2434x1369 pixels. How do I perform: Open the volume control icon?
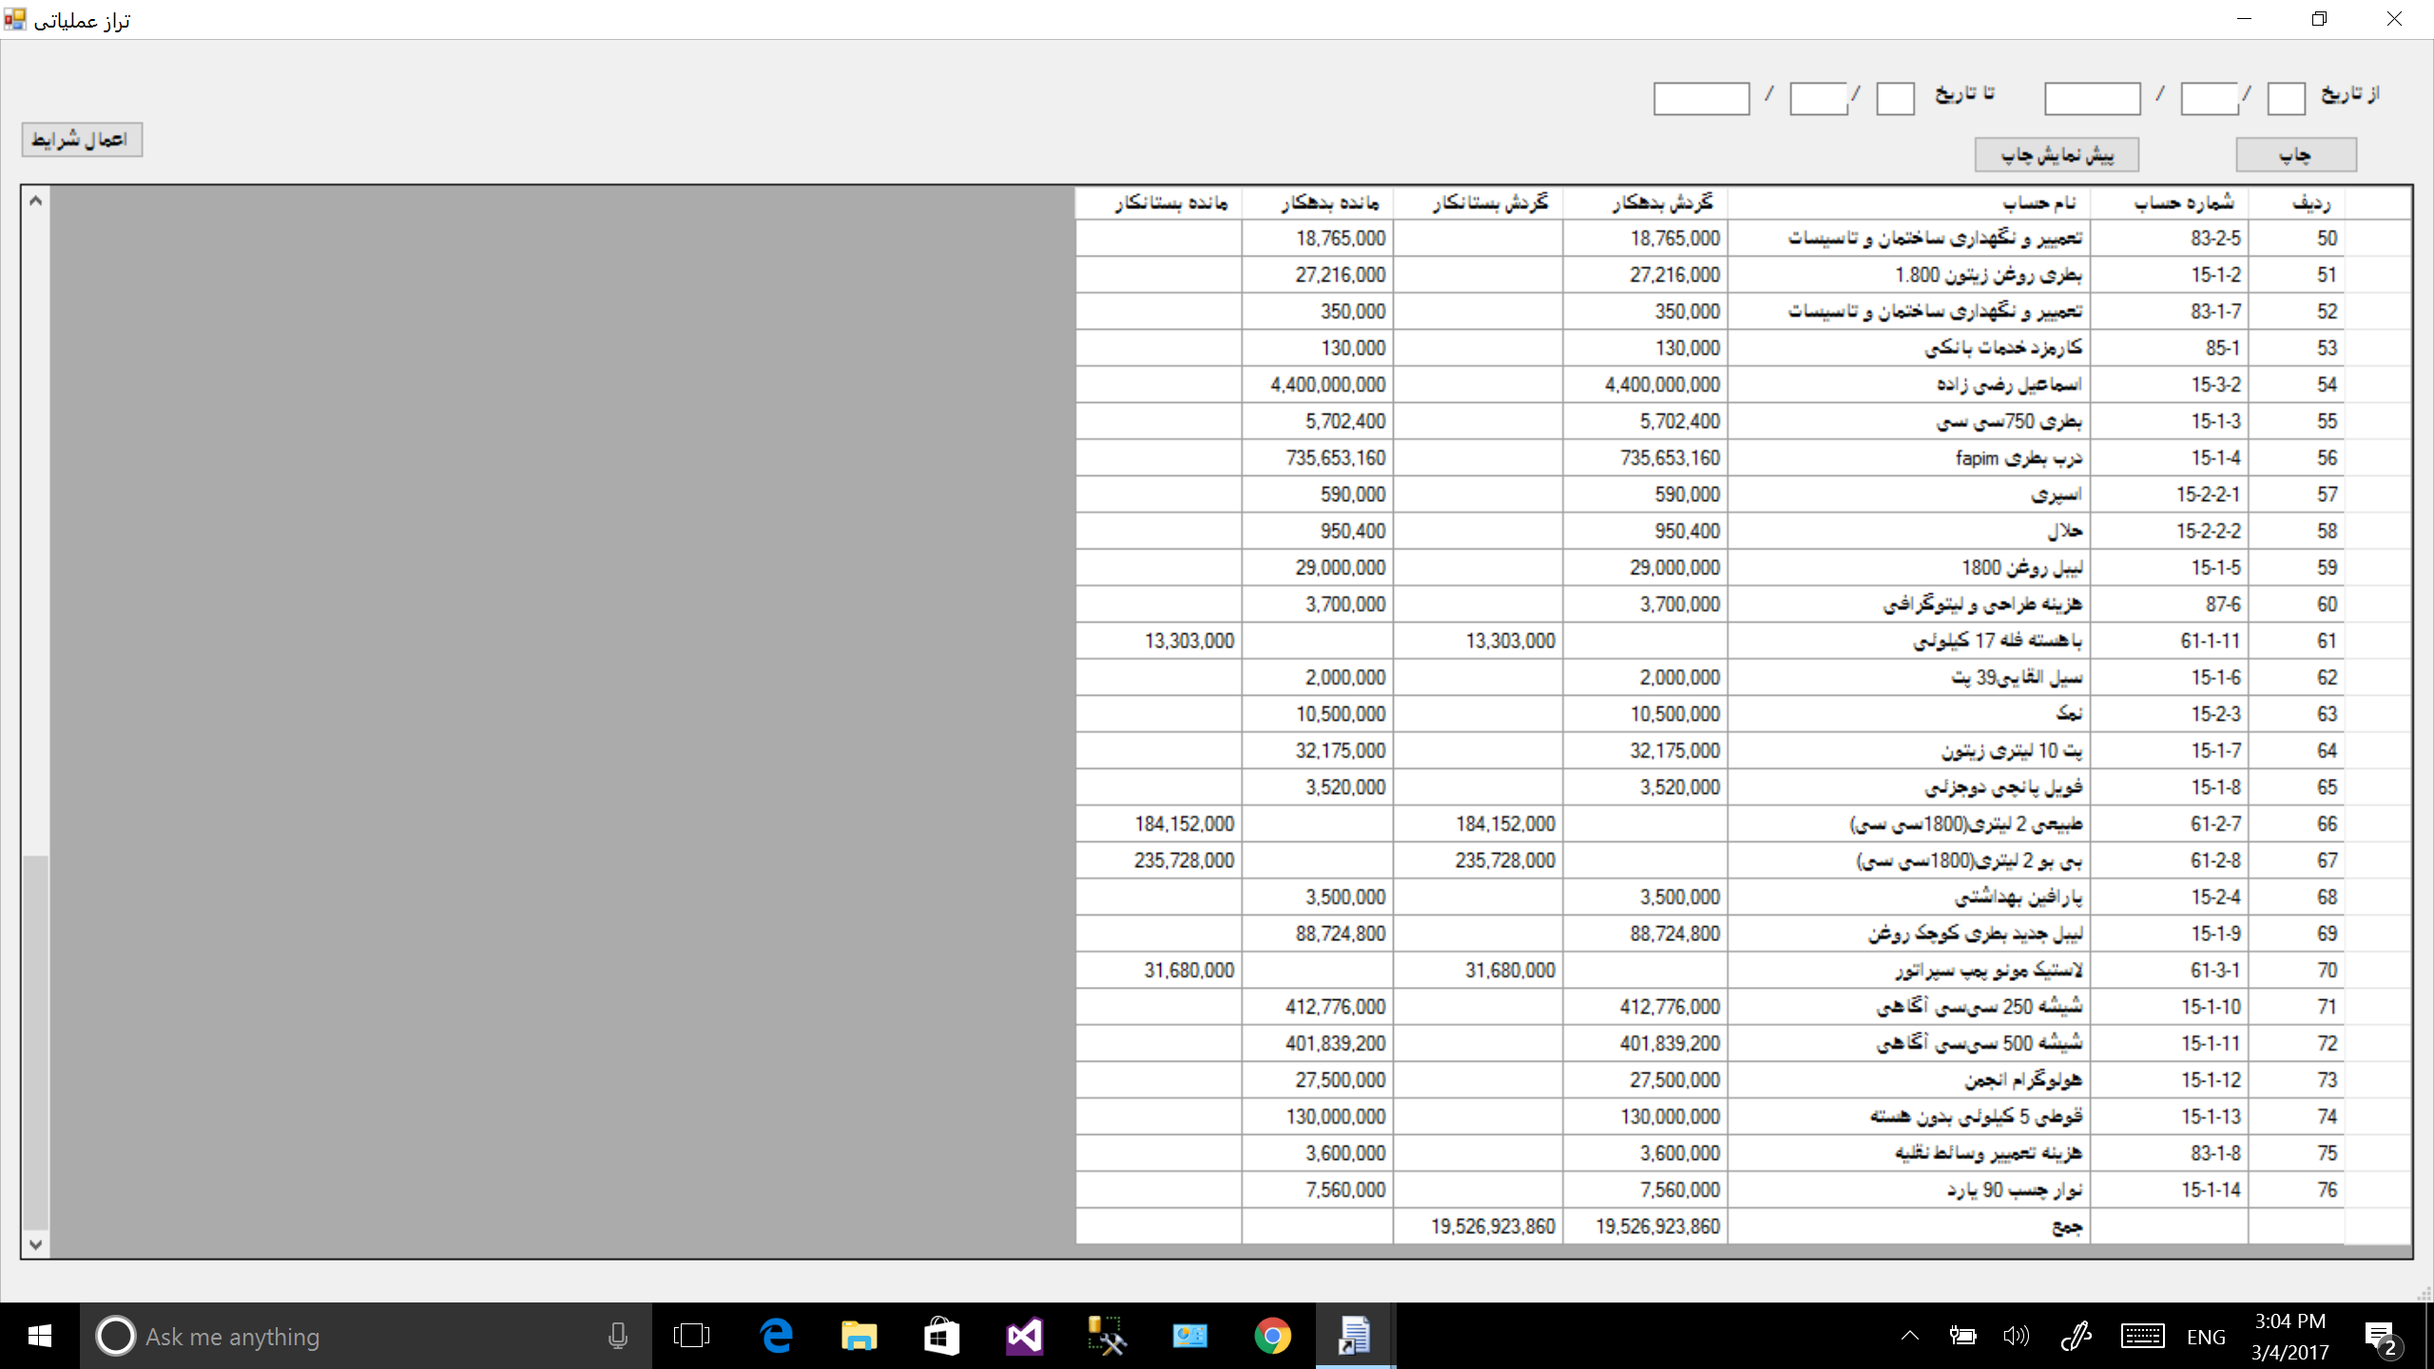[x=2015, y=1336]
